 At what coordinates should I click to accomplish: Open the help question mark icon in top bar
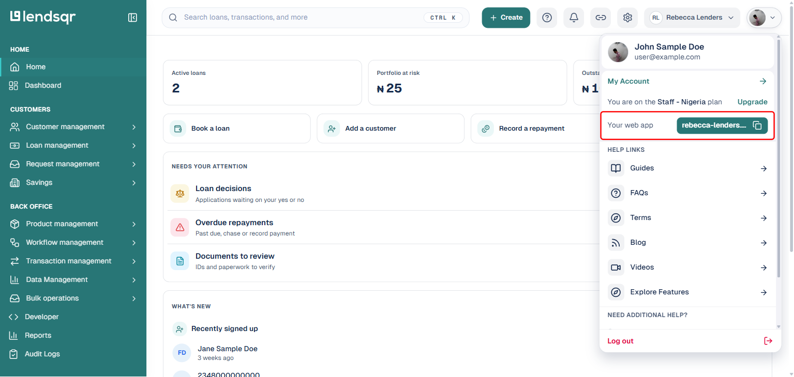pyautogui.click(x=547, y=18)
